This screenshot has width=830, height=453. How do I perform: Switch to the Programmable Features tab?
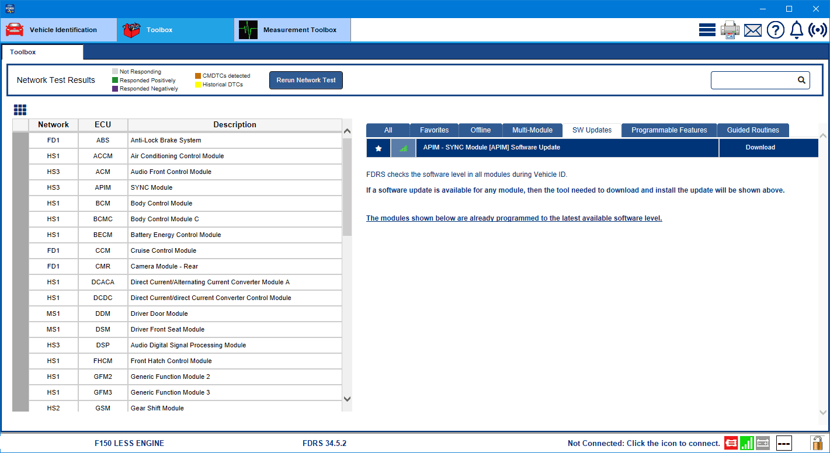tap(669, 130)
